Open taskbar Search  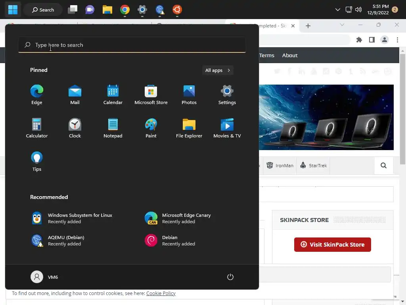coord(43,10)
